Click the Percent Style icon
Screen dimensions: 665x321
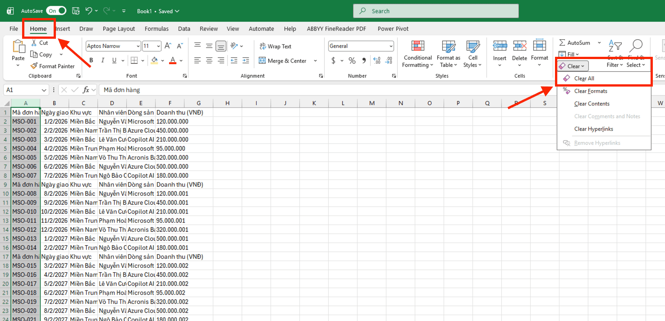coord(352,60)
